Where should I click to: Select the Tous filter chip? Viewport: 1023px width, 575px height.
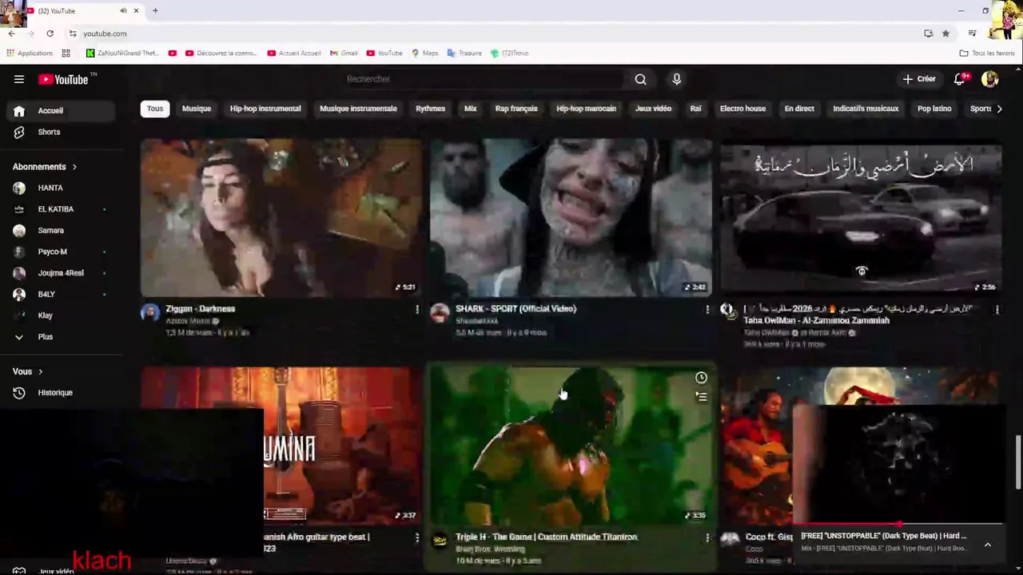(155, 109)
